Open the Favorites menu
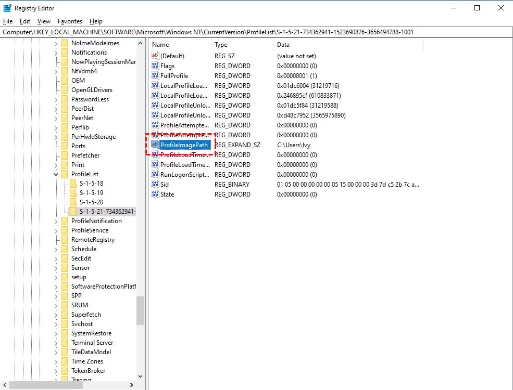This screenshot has width=513, height=390. 70,21
